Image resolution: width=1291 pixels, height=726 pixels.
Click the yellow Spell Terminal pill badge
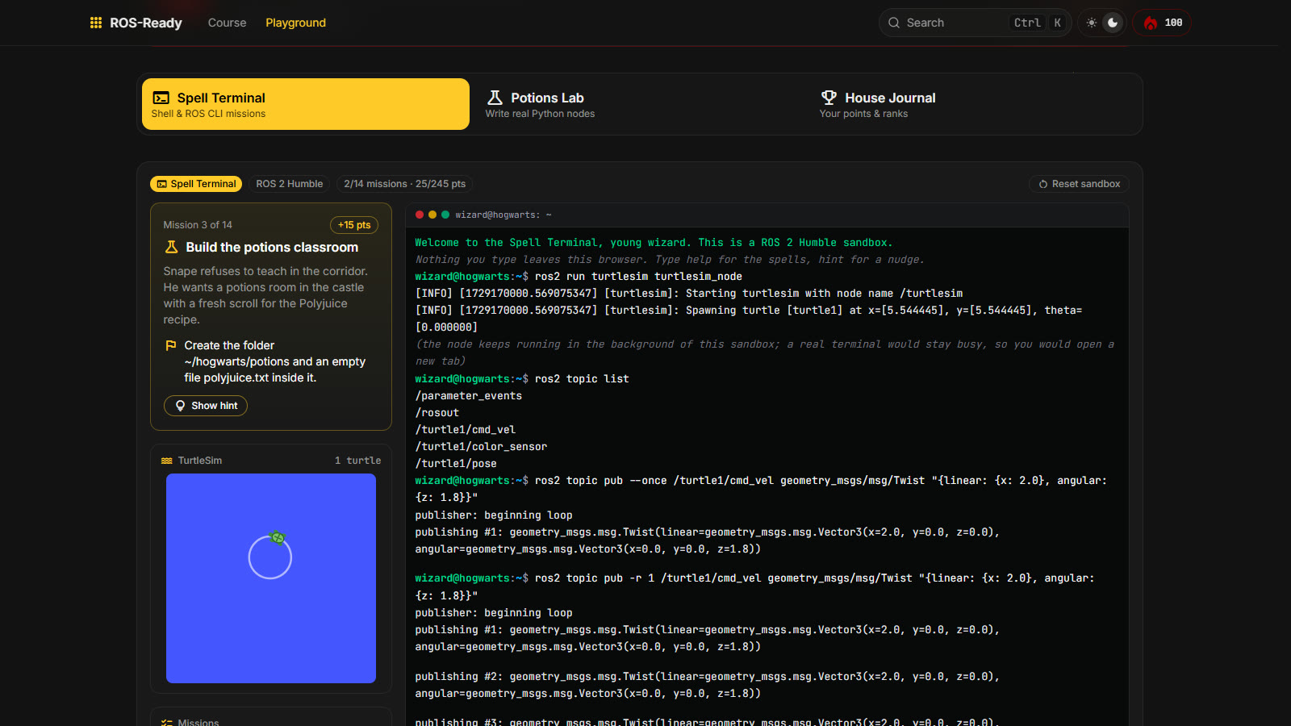(x=196, y=184)
